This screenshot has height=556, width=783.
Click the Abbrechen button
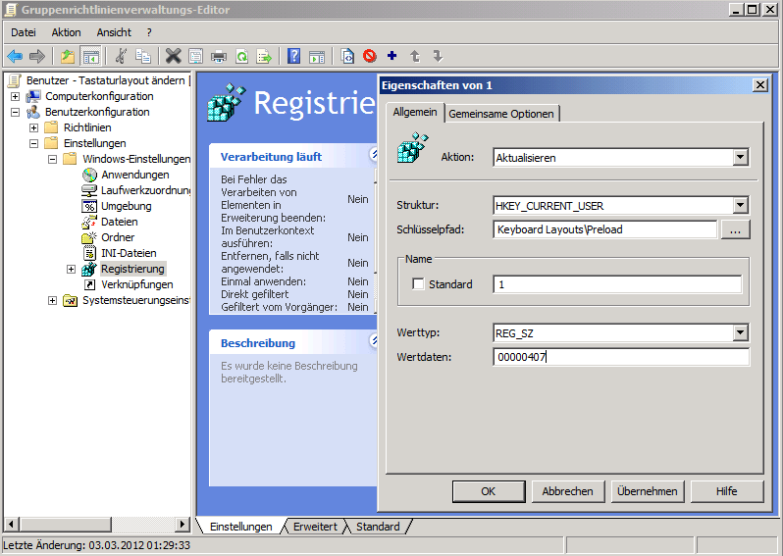point(568,491)
